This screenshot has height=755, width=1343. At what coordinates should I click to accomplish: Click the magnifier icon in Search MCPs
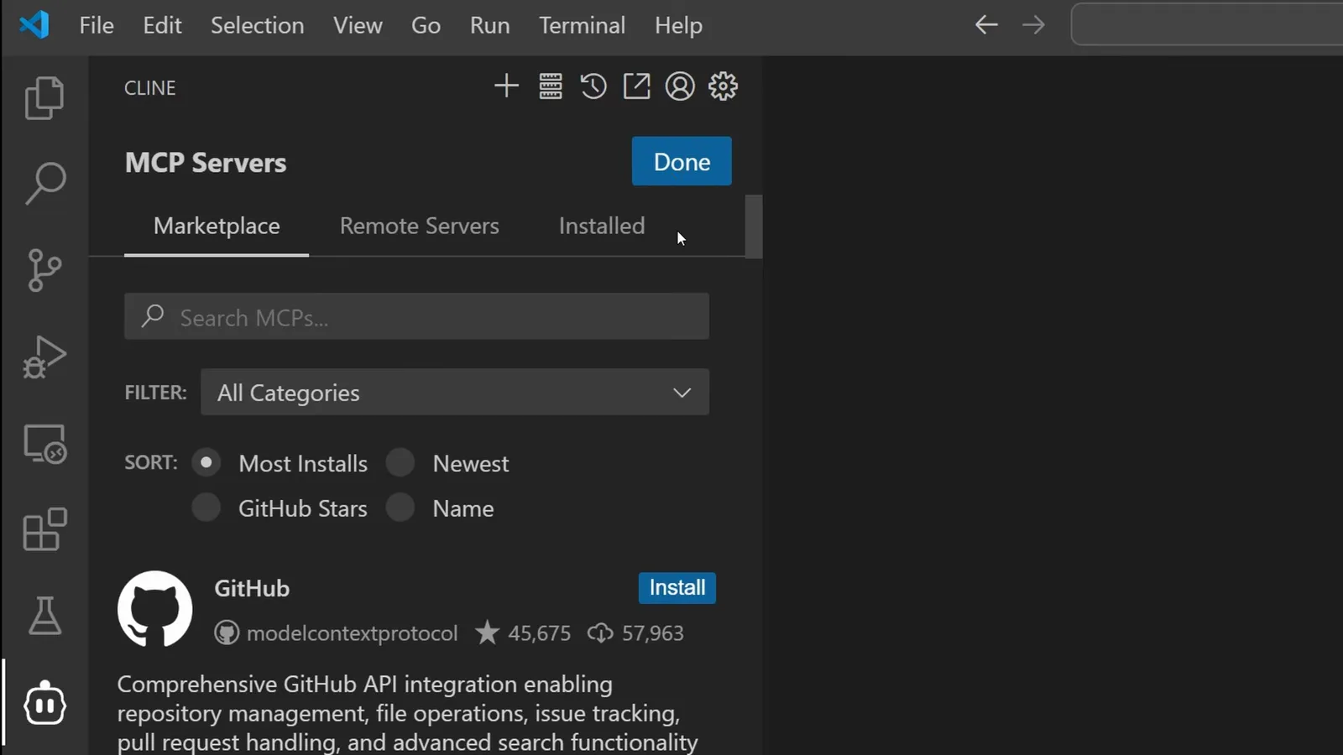click(153, 316)
